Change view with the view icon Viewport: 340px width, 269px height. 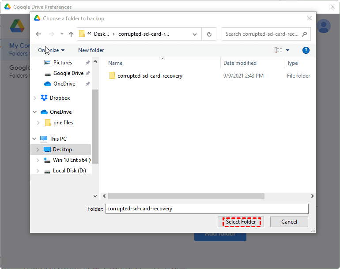[278, 50]
